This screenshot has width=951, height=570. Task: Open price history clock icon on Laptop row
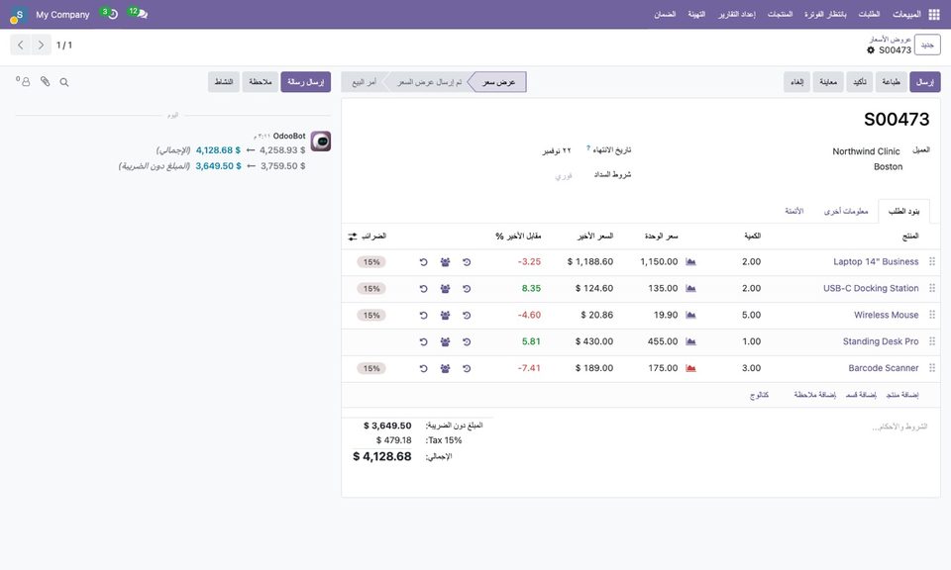[467, 262]
